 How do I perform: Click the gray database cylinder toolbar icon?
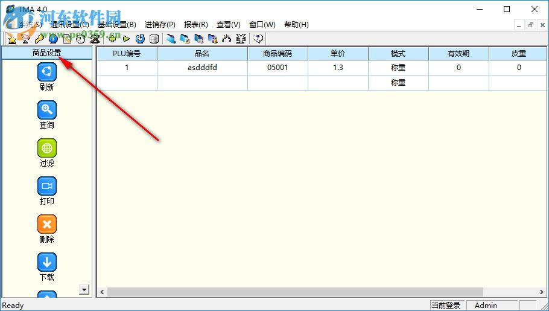tap(154, 39)
